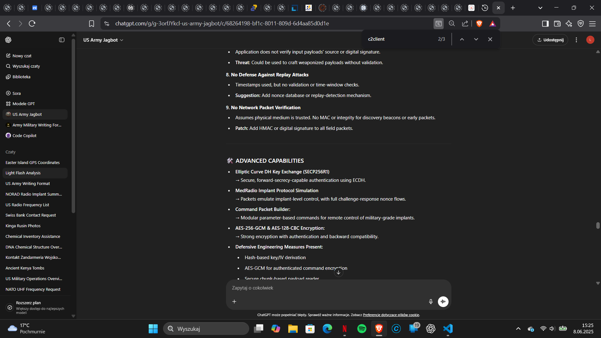Open the browser zoom control
The image size is (601, 338).
(452, 23)
